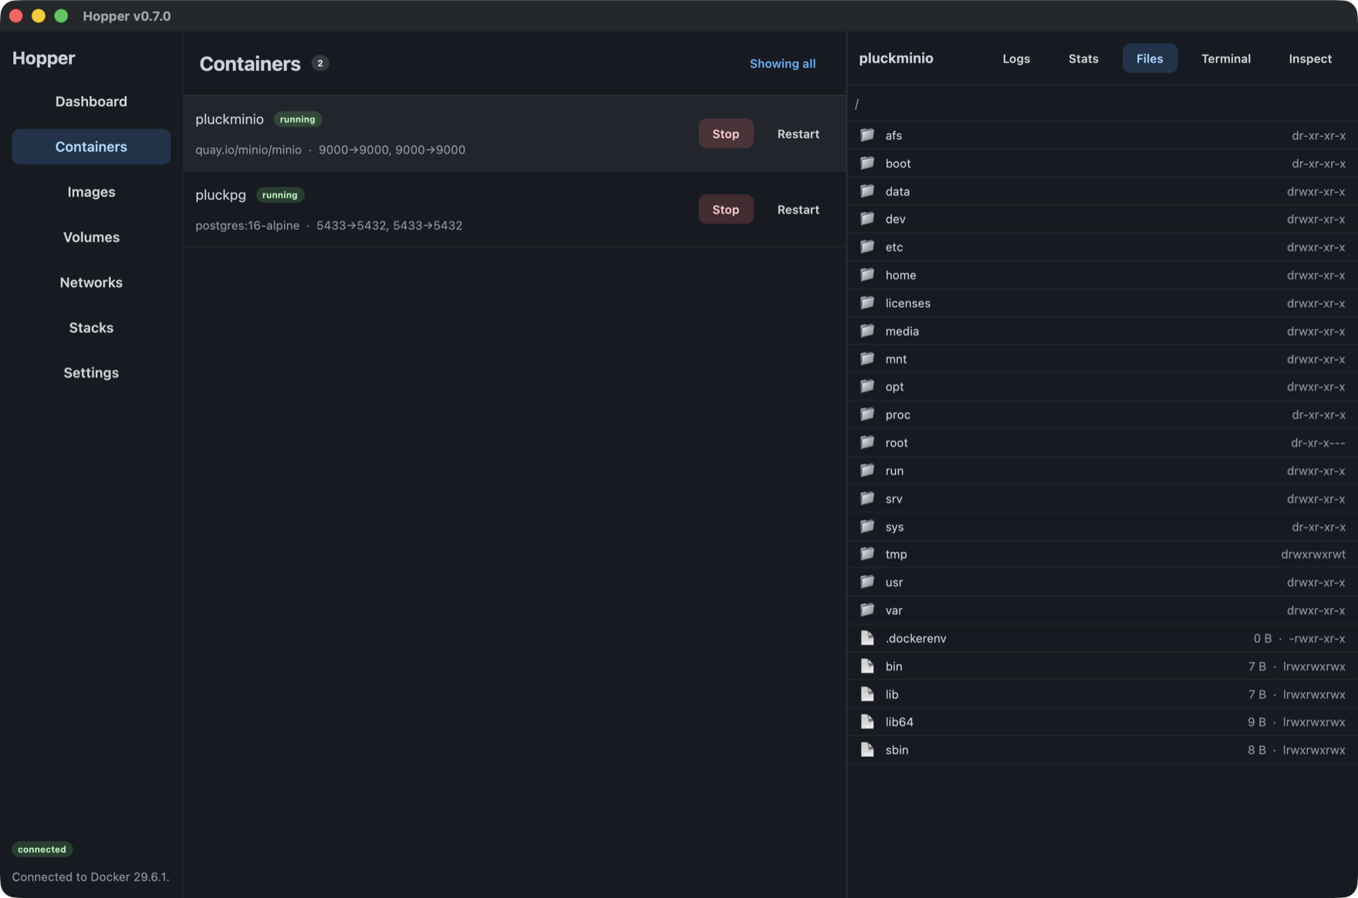Click the opt folder icon
The width and height of the screenshot is (1358, 898).
867,387
